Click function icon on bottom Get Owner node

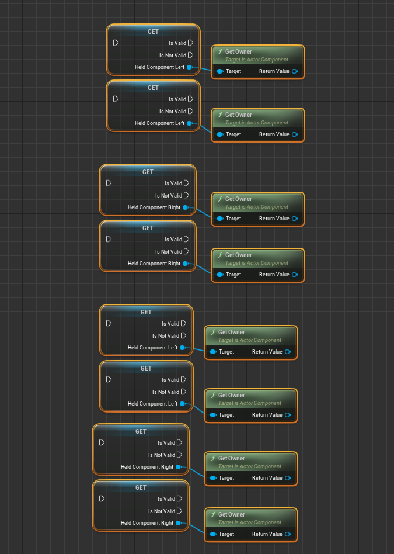coord(213,514)
